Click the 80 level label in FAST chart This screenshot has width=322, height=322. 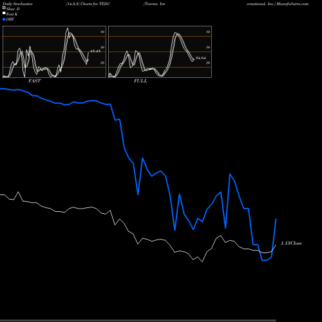click(102, 32)
